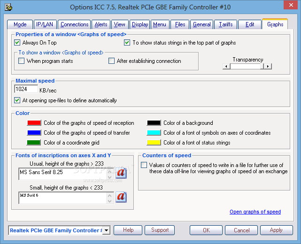Click the Support button
The width and height of the screenshot is (301, 244).
[160, 230]
